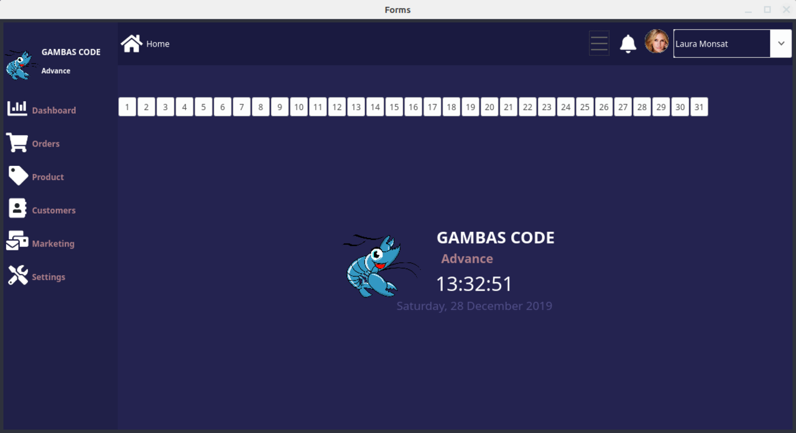Image resolution: width=796 pixels, height=433 pixels.
Task: Select day button 25
Action: pyautogui.click(x=585, y=107)
